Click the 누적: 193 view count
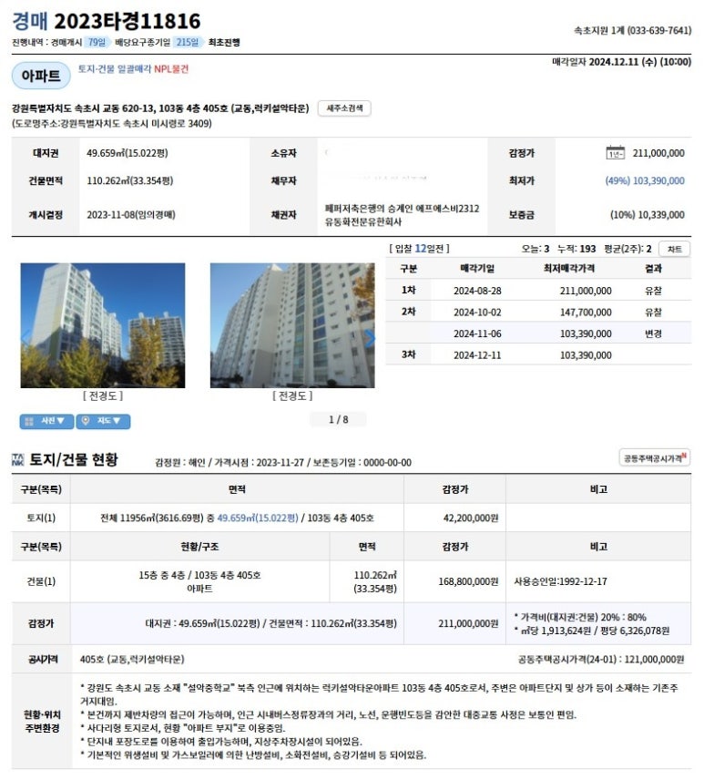This screenshot has height=780, width=704. click(576, 249)
